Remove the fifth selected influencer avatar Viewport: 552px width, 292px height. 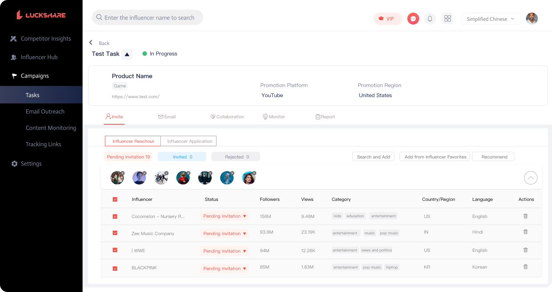point(211,173)
